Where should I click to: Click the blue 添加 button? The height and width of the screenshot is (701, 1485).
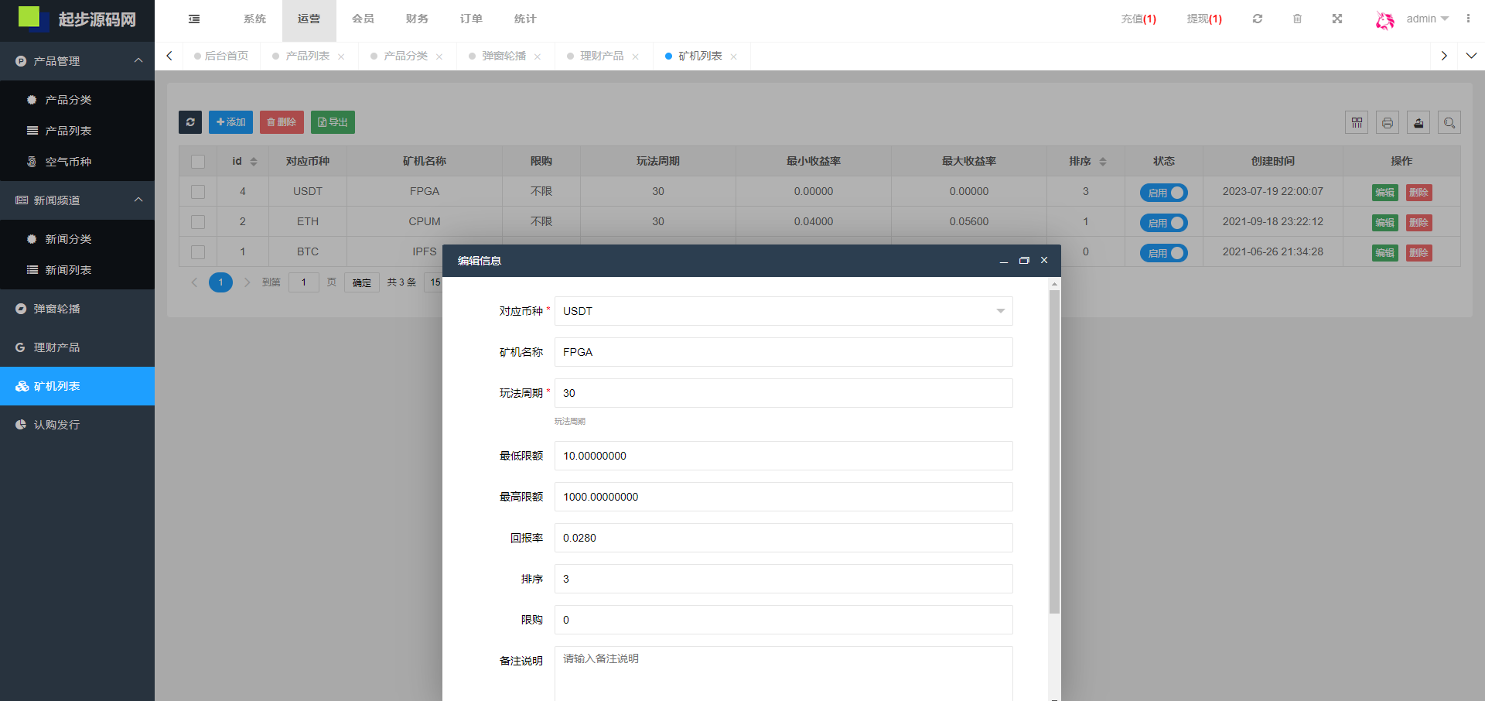[230, 122]
